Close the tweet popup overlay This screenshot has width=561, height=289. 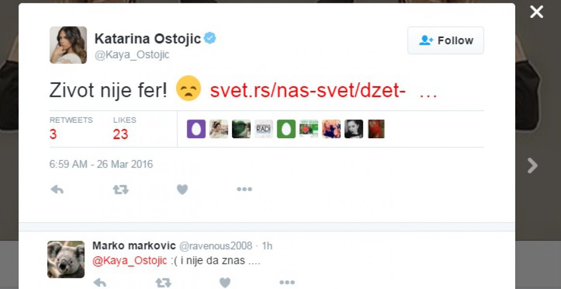(x=536, y=12)
